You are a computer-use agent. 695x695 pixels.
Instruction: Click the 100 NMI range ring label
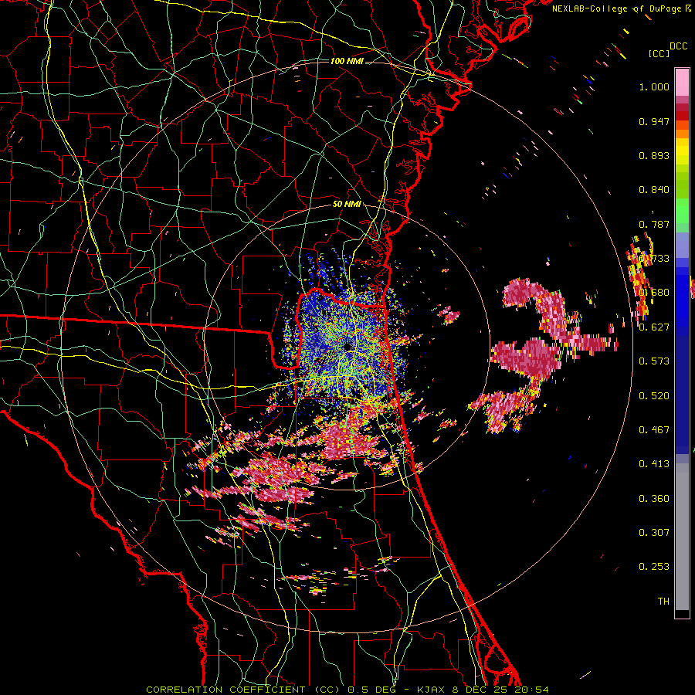tap(347, 61)
